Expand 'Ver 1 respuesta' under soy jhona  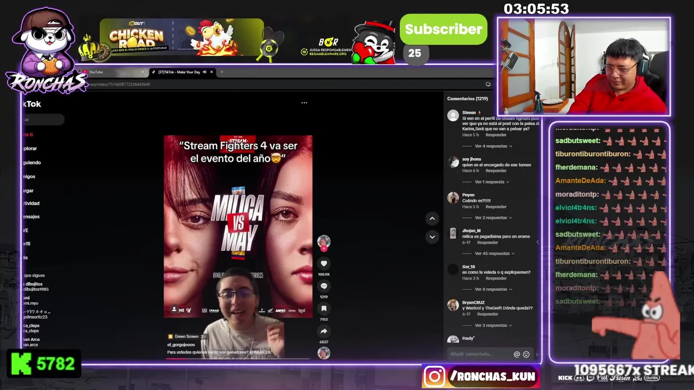click(x=492, y=182)
